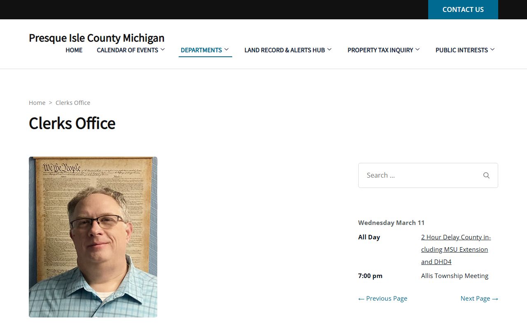Go to the Home menu item
Screen dimensions: 527x329
point(74,50)
